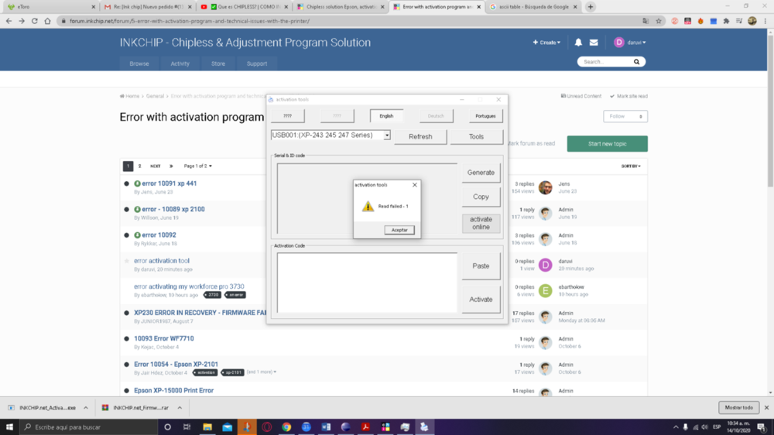Click the browser reload icon
Viewport: 774px width, 435px height.
(x=35, y=21)
